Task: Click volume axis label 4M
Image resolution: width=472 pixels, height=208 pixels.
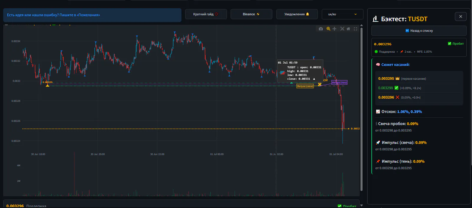Action: tap(19, 165)
